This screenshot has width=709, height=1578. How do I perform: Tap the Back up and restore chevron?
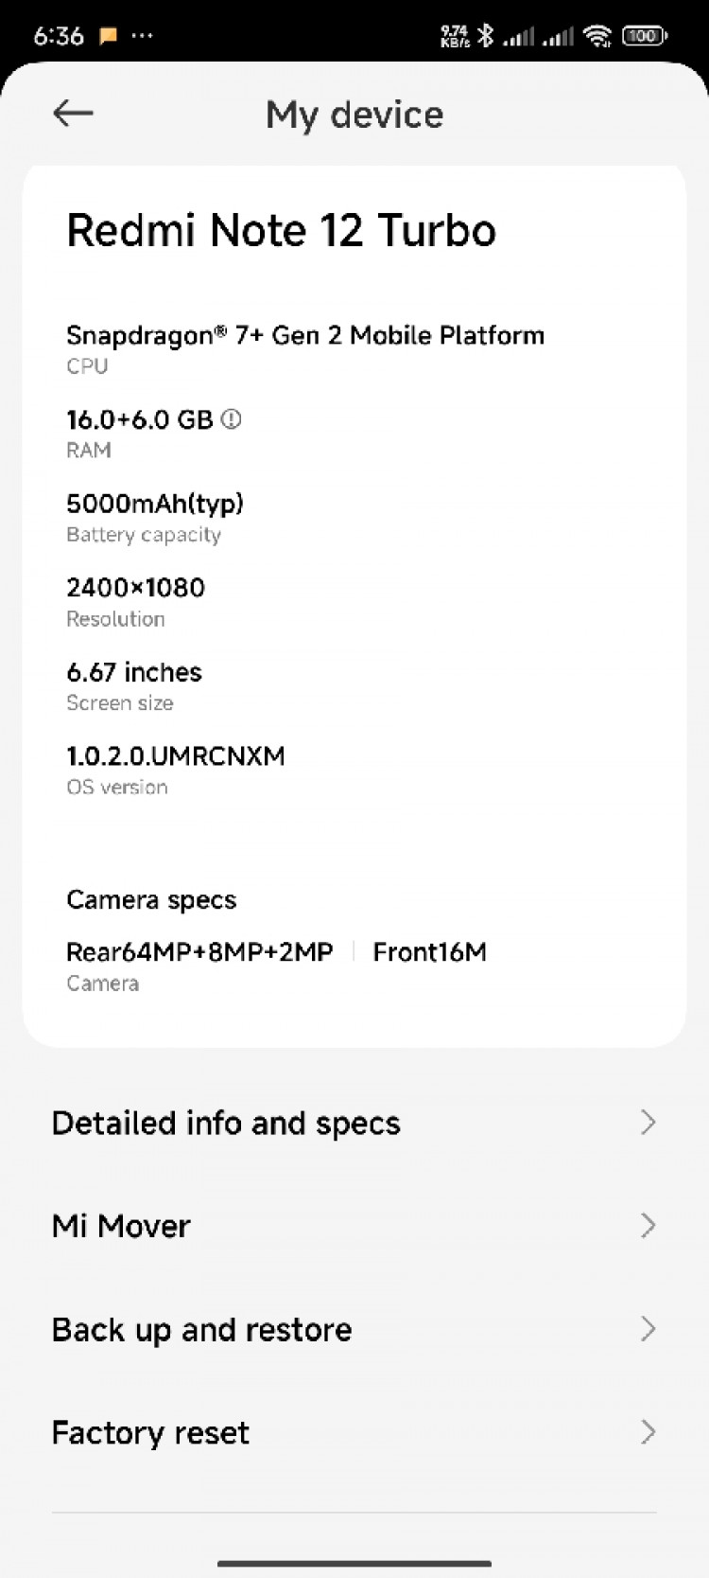coord(648,1329)
